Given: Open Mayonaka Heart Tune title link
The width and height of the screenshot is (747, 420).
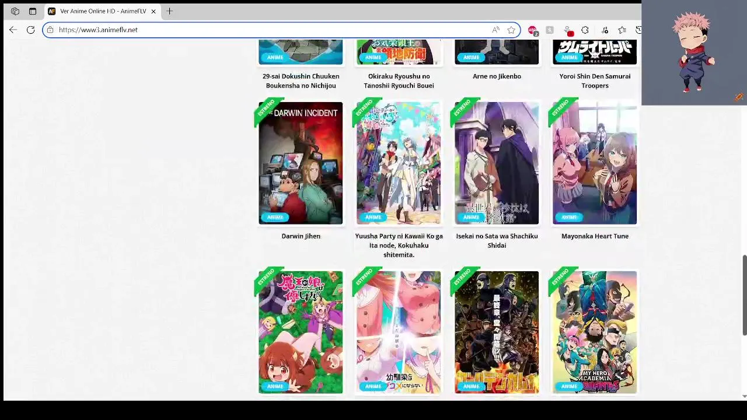Looking at the screenshot, I should point(595,236).
